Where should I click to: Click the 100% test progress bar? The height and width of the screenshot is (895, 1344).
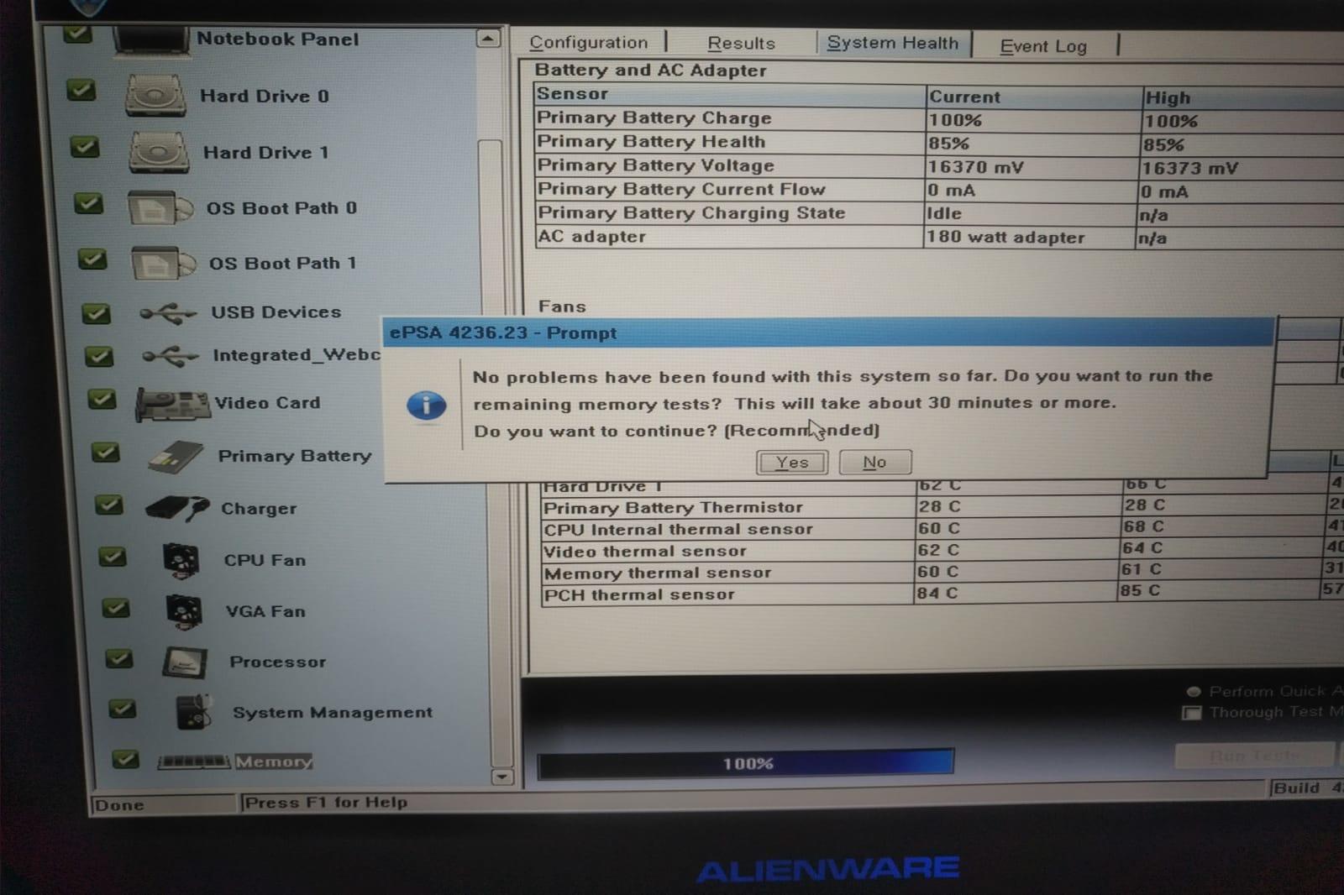click(746, 763)
